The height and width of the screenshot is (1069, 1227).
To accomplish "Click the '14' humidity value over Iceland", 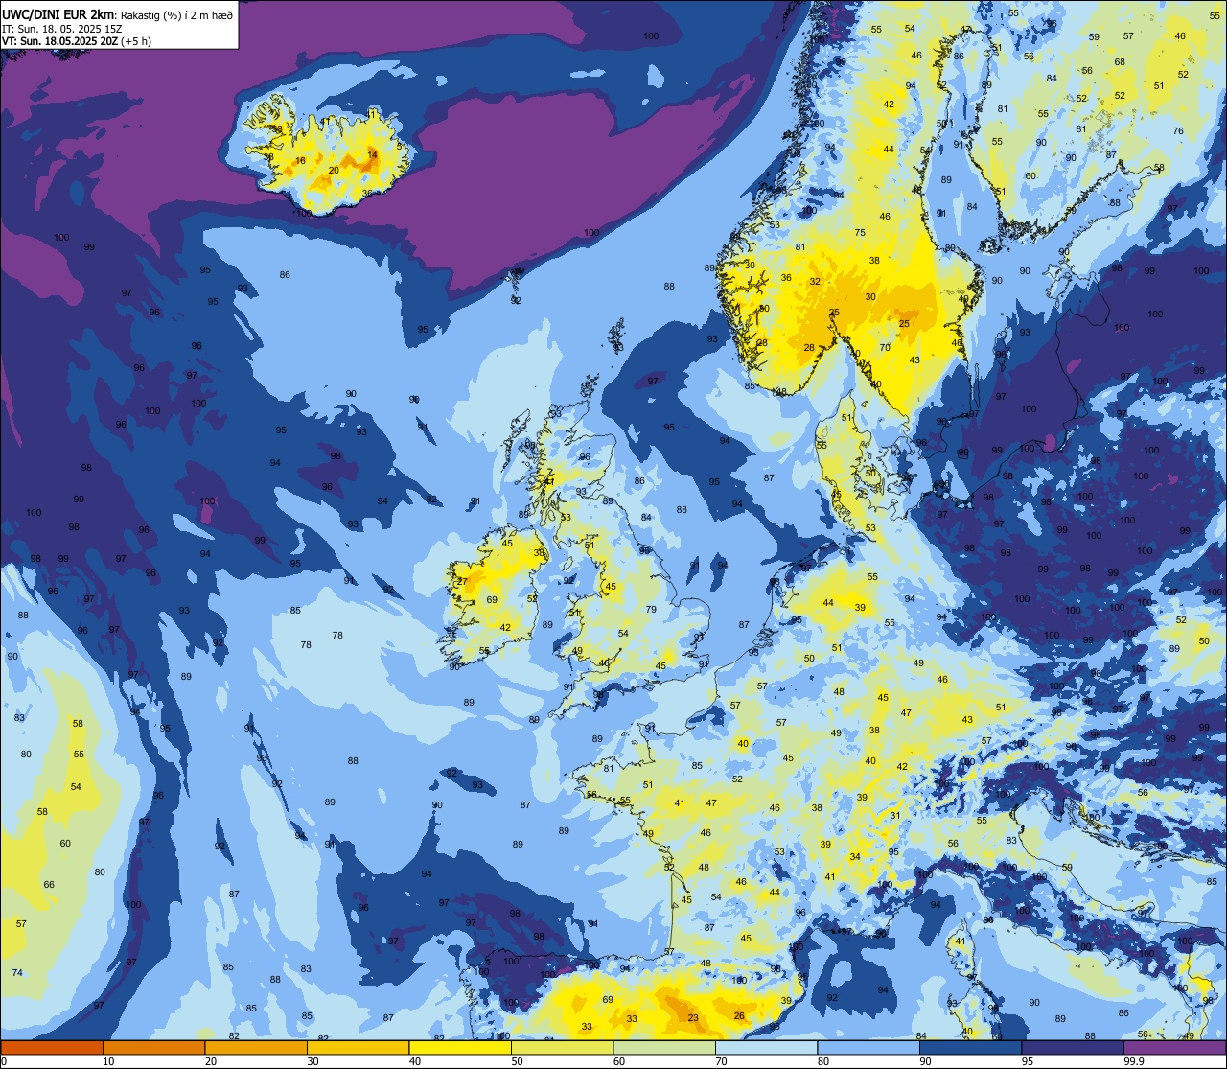I will (373, 154).
